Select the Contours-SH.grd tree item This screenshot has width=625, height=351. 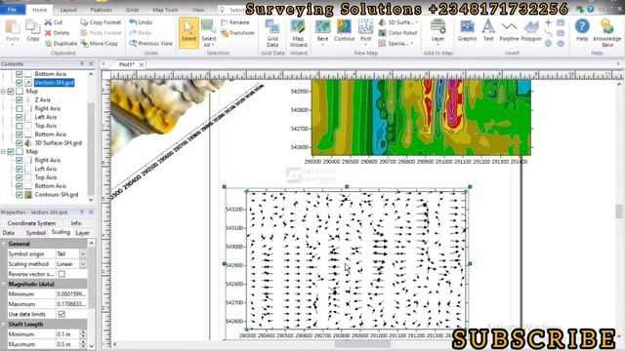(x=57, y=195)
